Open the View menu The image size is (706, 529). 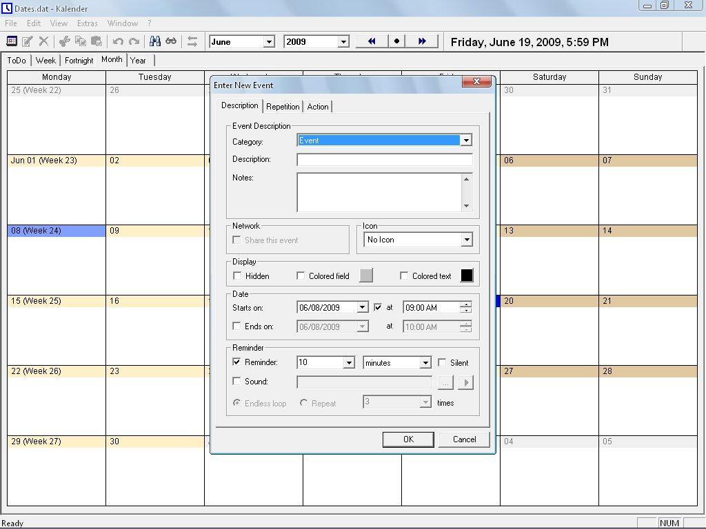tap(59, 23)
